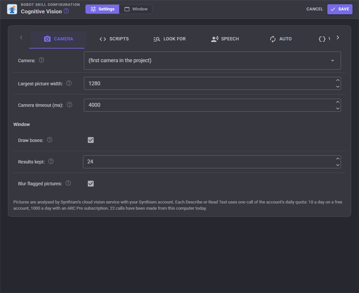
Task: Click the Cognitive Vision skill logo icon
Action: coord(12,9)
